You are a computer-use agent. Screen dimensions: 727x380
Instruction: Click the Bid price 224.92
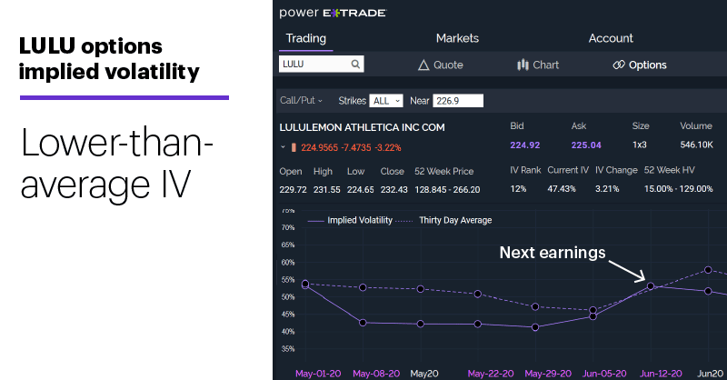(x=525, y=145)
